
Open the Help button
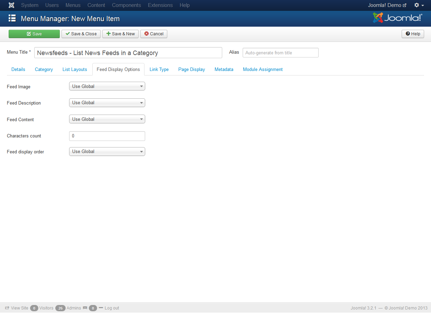(413, 34)
